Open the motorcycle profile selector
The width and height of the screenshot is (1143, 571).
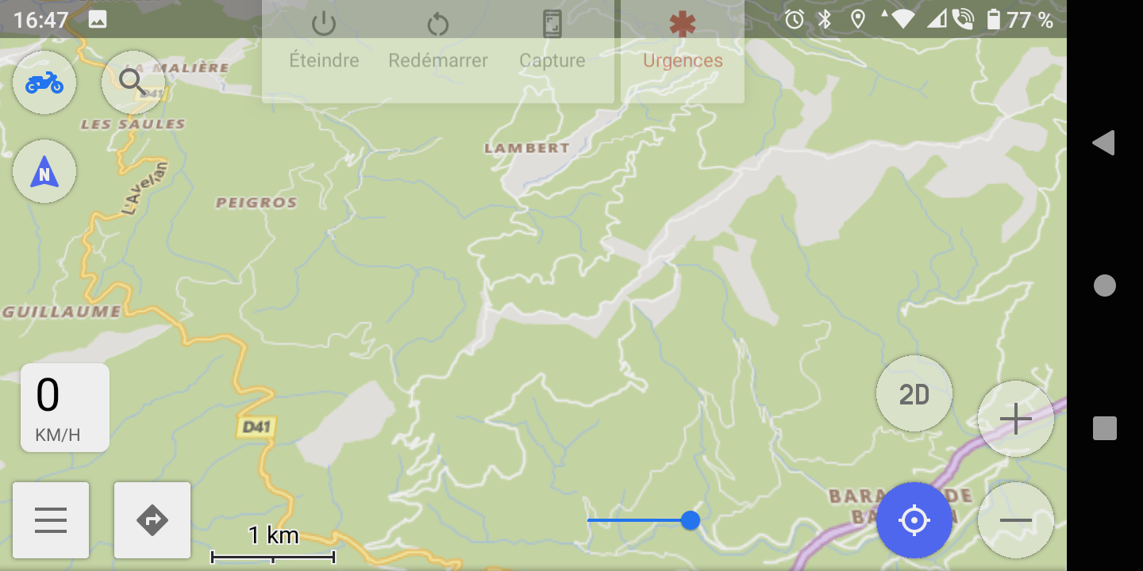pyautogui.click(x=44, y=82)
